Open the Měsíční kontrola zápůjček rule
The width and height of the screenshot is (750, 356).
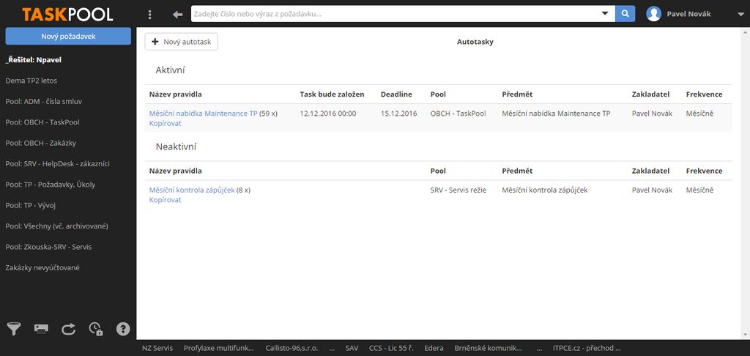(x=192, y=190)
